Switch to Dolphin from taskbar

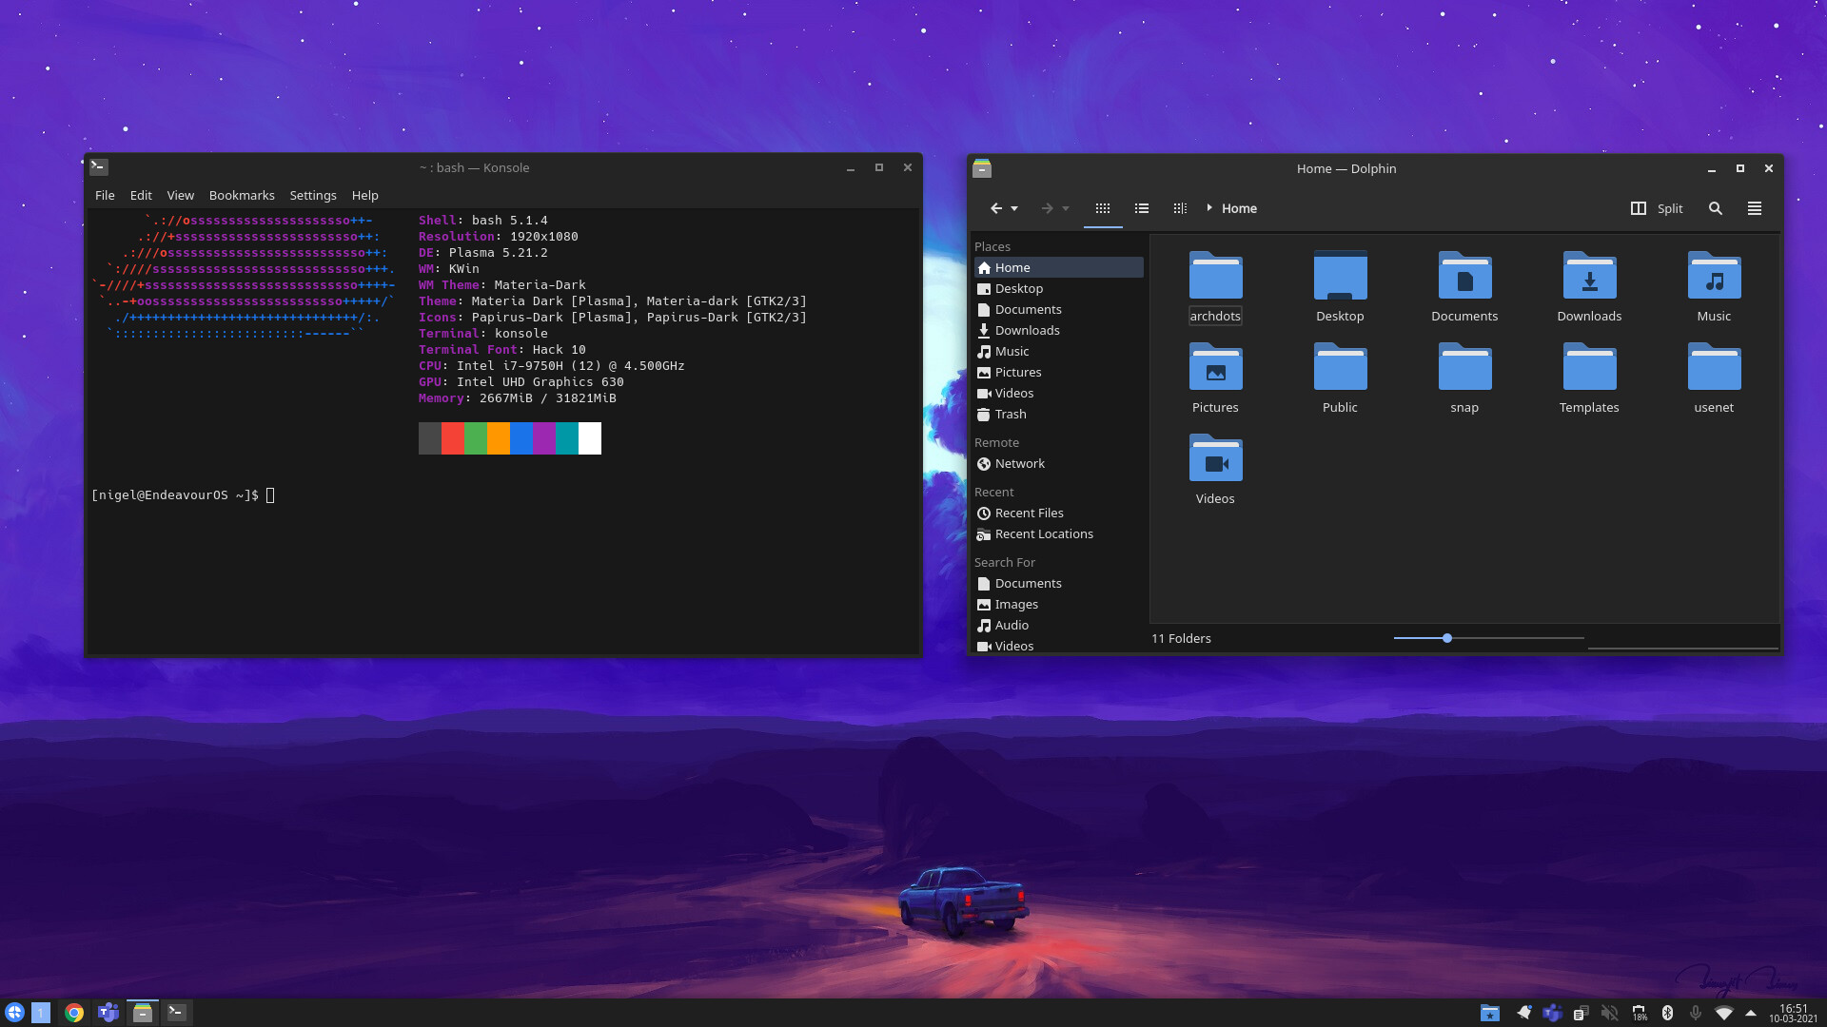pyautogui.click(x=143, y=1013)
